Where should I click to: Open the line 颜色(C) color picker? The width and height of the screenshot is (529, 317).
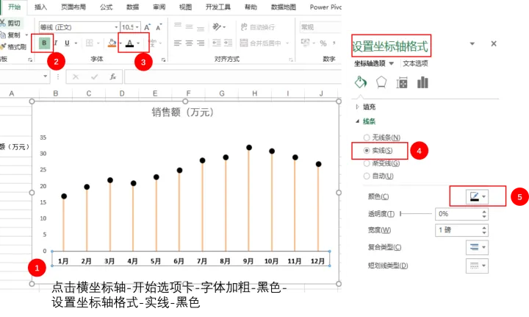point(477,196)
